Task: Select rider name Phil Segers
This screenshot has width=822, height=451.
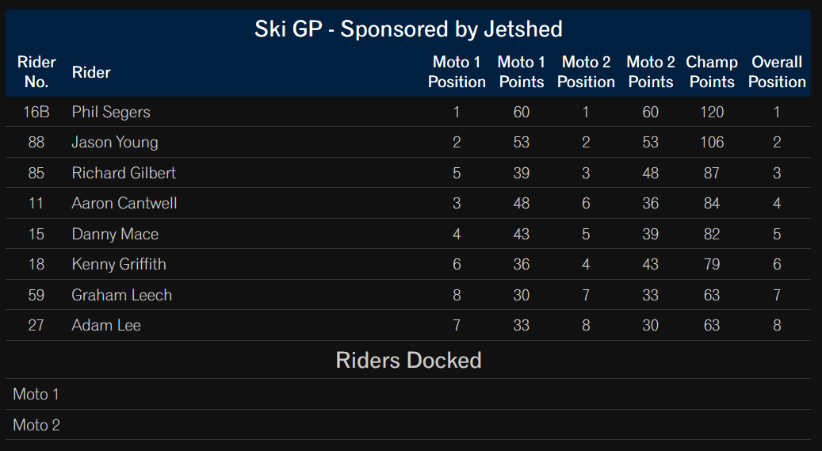Action: click(x=111, y=112)
